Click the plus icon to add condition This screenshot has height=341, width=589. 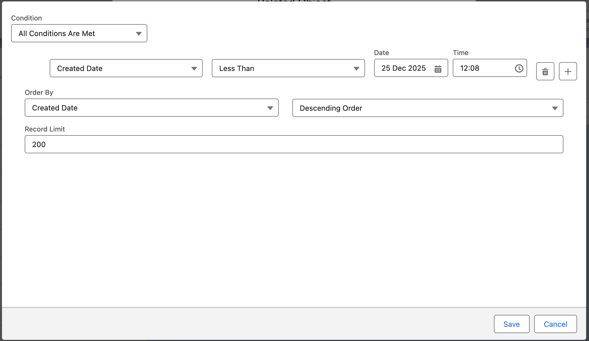[x=568, y=71]
